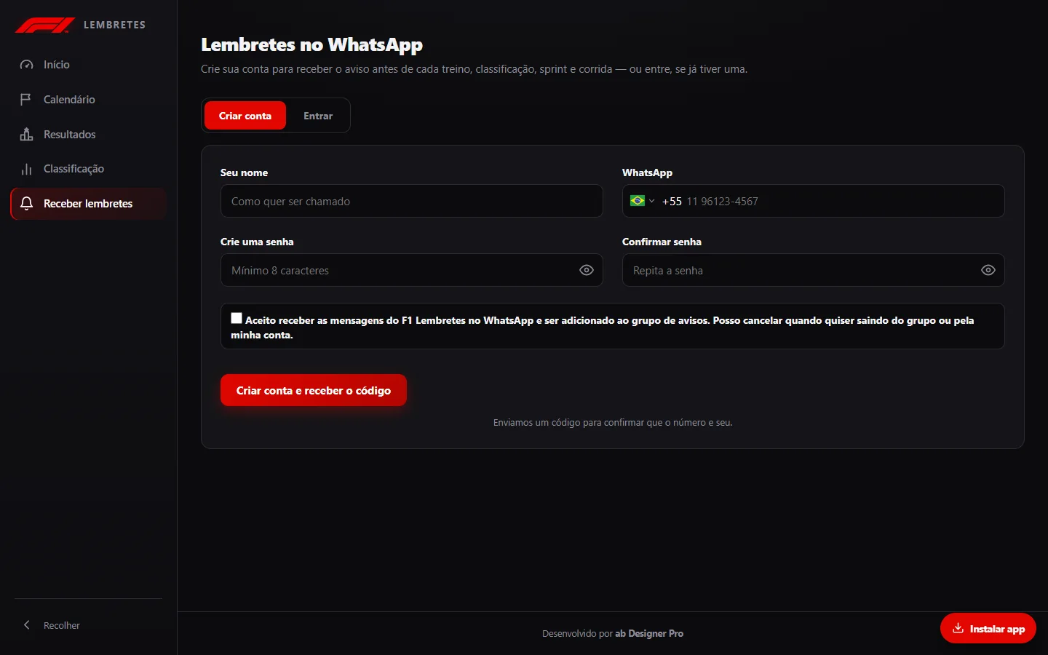Click the Instalar app button

pos(988,628)
